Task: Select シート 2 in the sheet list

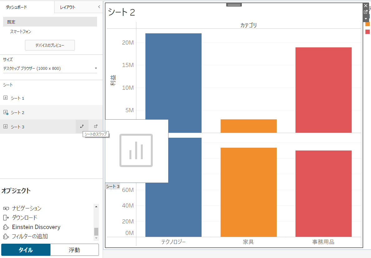Action: coord(17,112)
